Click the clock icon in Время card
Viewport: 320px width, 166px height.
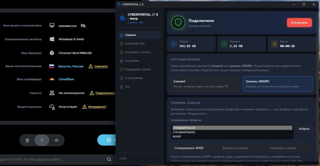click(274, 44)
